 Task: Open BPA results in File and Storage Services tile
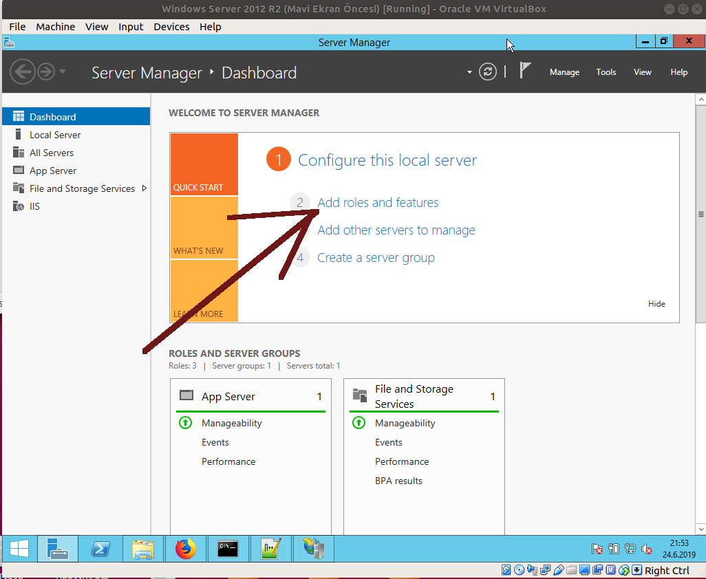[398, 481]
